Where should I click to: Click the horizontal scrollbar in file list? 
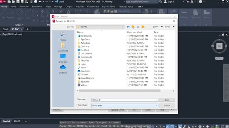pyautogui.click(x=120, y=91)
